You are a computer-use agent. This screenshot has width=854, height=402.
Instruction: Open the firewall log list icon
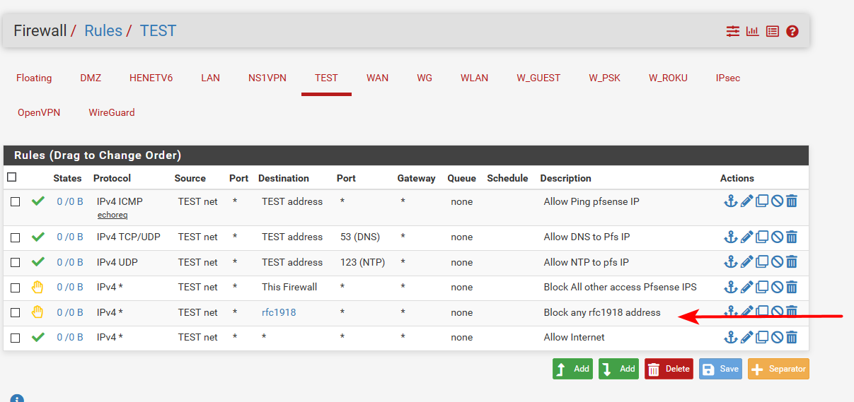(x=772, y=31)
